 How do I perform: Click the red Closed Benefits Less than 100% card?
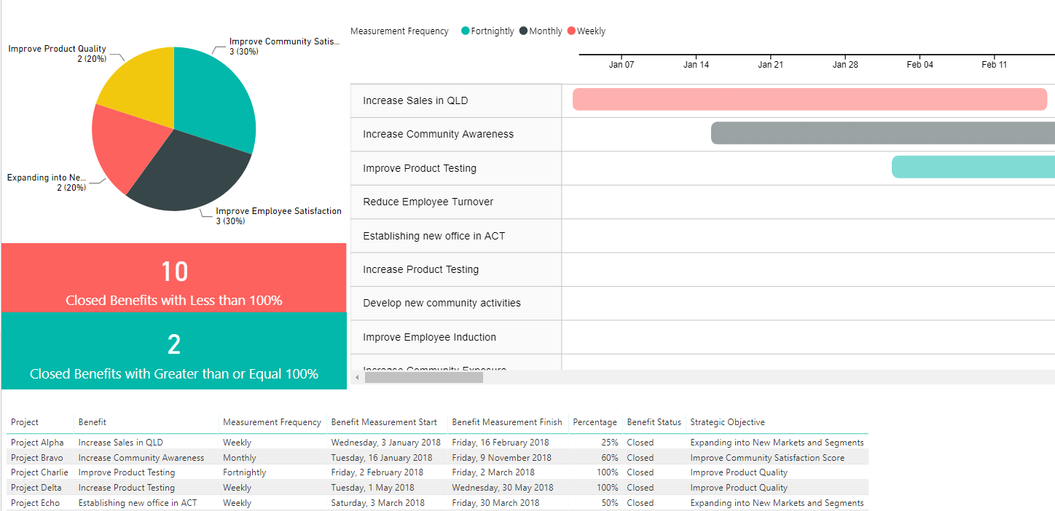pos(173,278)
